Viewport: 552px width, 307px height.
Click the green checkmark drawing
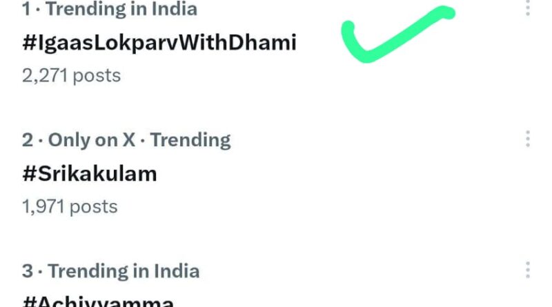click(393, 36)
